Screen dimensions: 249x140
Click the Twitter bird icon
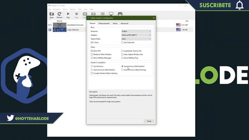coord(11,118)
